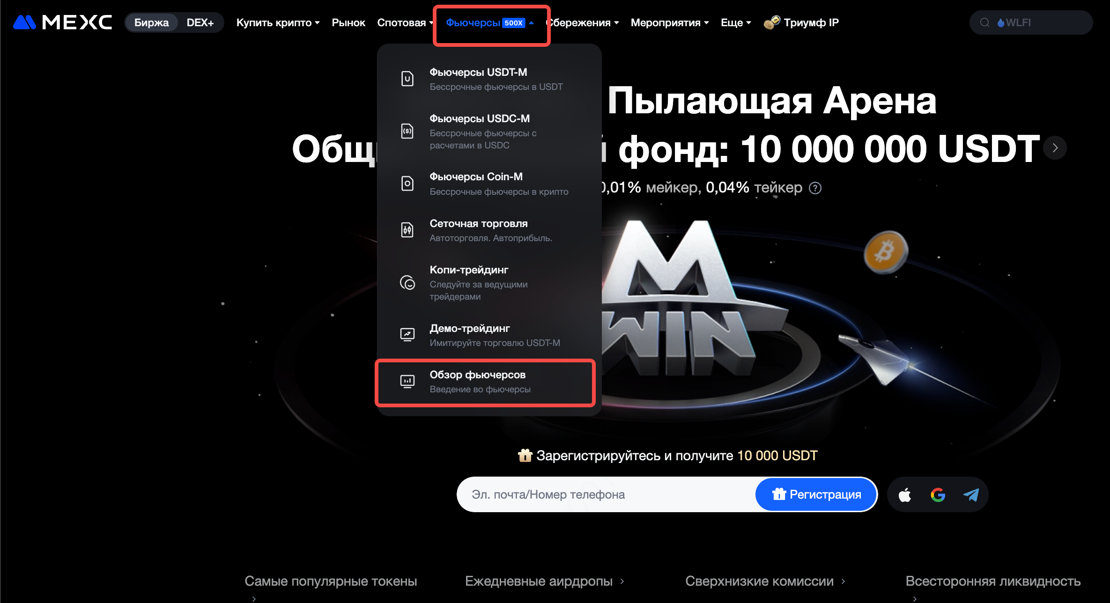
Task: Sign up with Google icon
Action: pos(938,494)
